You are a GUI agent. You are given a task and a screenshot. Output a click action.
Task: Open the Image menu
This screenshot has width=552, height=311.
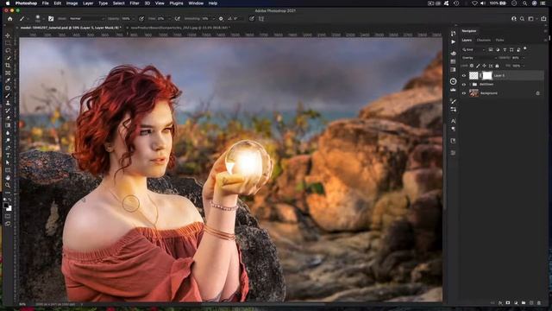pyautogui.click(x=72, y=3)
